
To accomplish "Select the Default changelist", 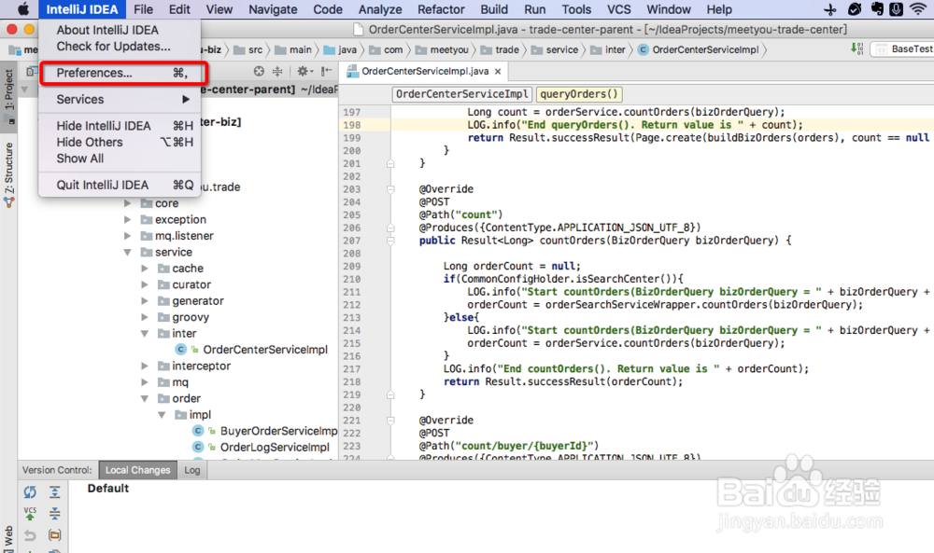I will pyautogui.click(x=107, y=488).
